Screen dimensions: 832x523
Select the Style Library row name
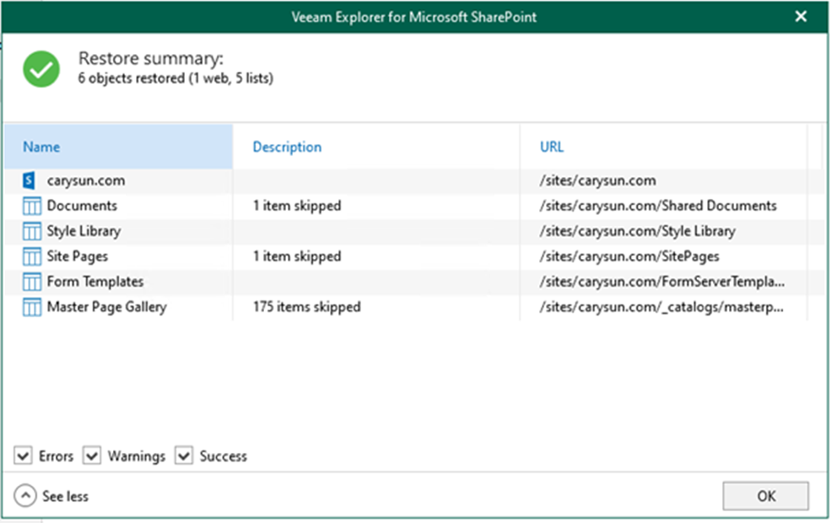[x=84, y=231]
